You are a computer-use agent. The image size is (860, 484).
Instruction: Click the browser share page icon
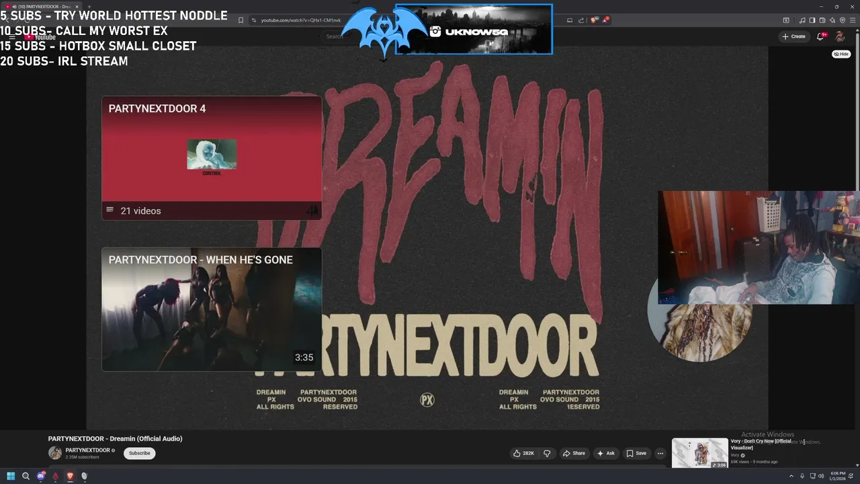click(x=581, y=20)
